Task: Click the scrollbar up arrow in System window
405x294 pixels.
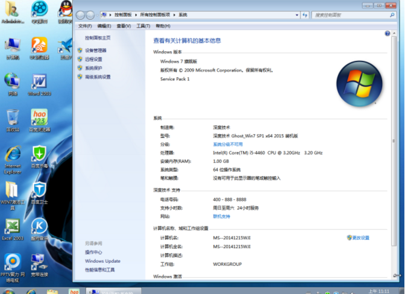Action: point(394,33)
